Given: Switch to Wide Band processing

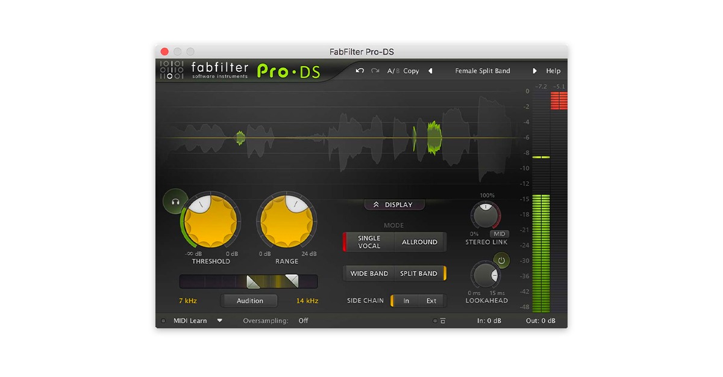Looking at the screenshot, I should coord(369,274).
